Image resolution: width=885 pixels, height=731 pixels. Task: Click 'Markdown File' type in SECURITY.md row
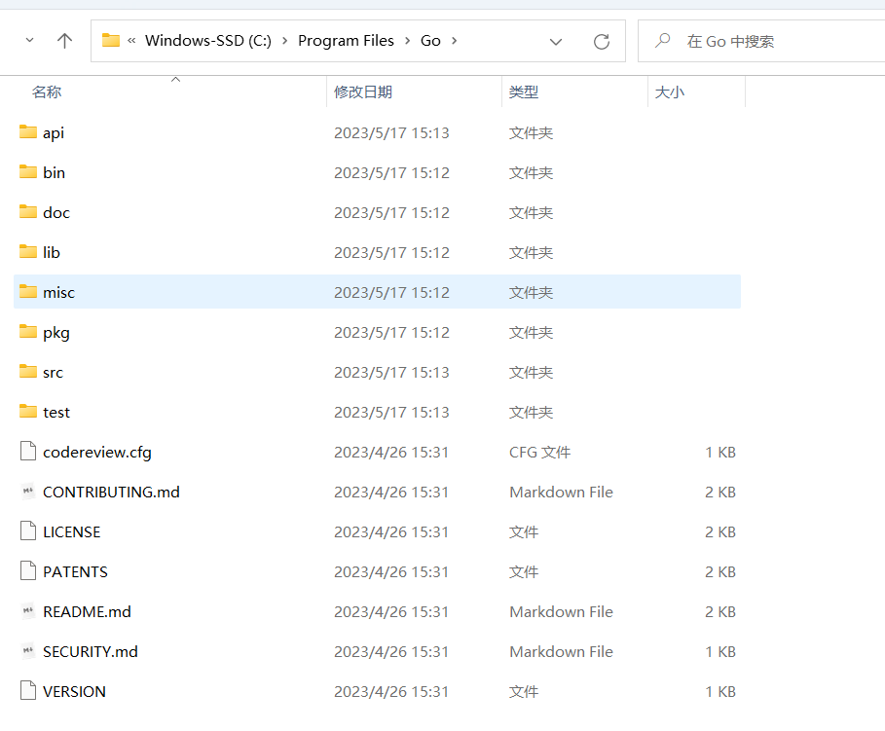pos(561,652)
